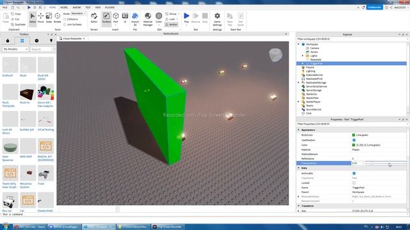The image size is (410, 230).
Task: Click Duplicate in Clipboard group
Action: pyautogui.click(x=19, y=24)
